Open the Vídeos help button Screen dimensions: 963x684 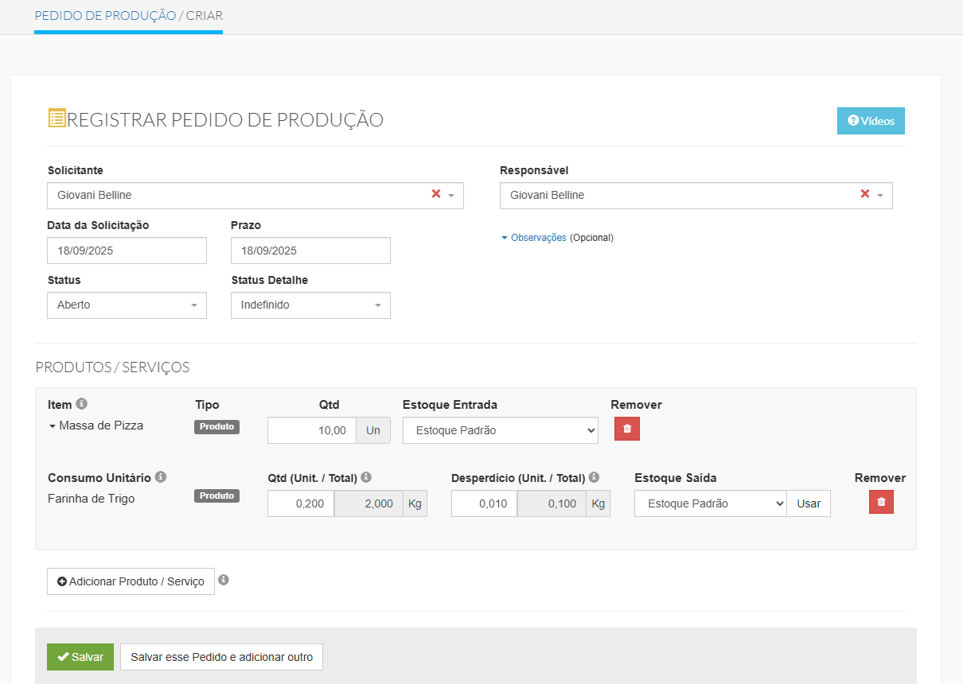click(871, 121)
